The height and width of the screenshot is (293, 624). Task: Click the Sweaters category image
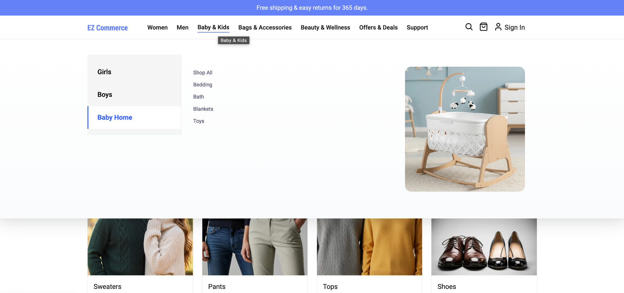pyautogui.click(x=140, y=246)
